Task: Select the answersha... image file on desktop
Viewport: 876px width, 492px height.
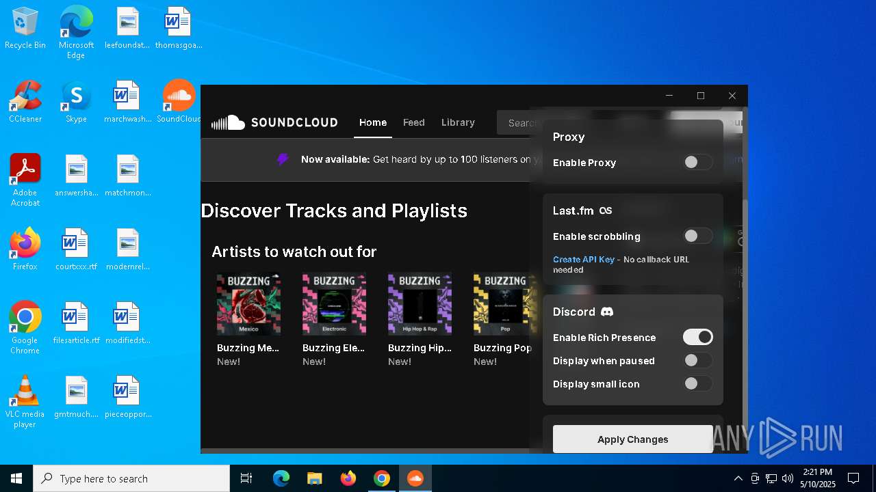Action: (76, 176)
